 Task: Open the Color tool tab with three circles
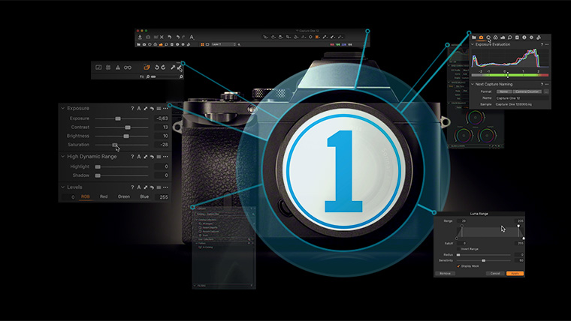496,37
